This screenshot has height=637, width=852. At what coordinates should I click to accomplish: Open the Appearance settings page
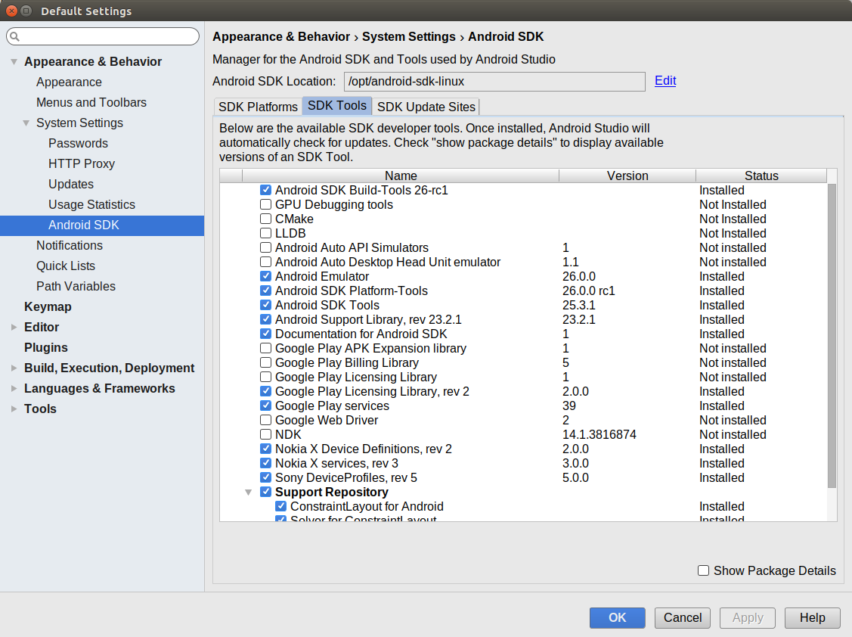point(69,82)
